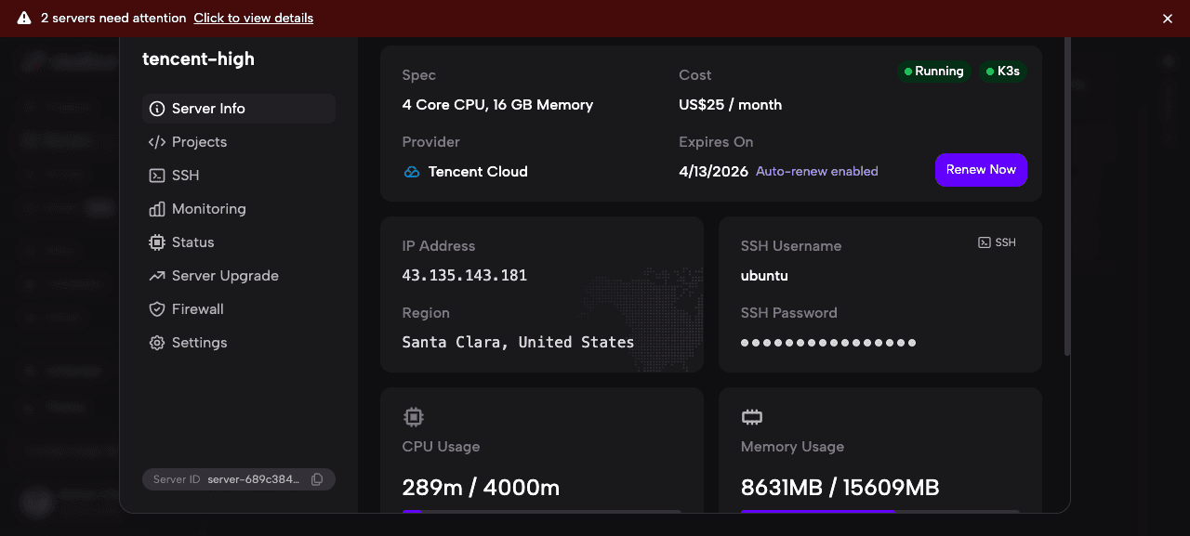Screen dimensions: 1190x536
Task: Click the Memory Usage progress bar
Action: (x=879, y=510)
